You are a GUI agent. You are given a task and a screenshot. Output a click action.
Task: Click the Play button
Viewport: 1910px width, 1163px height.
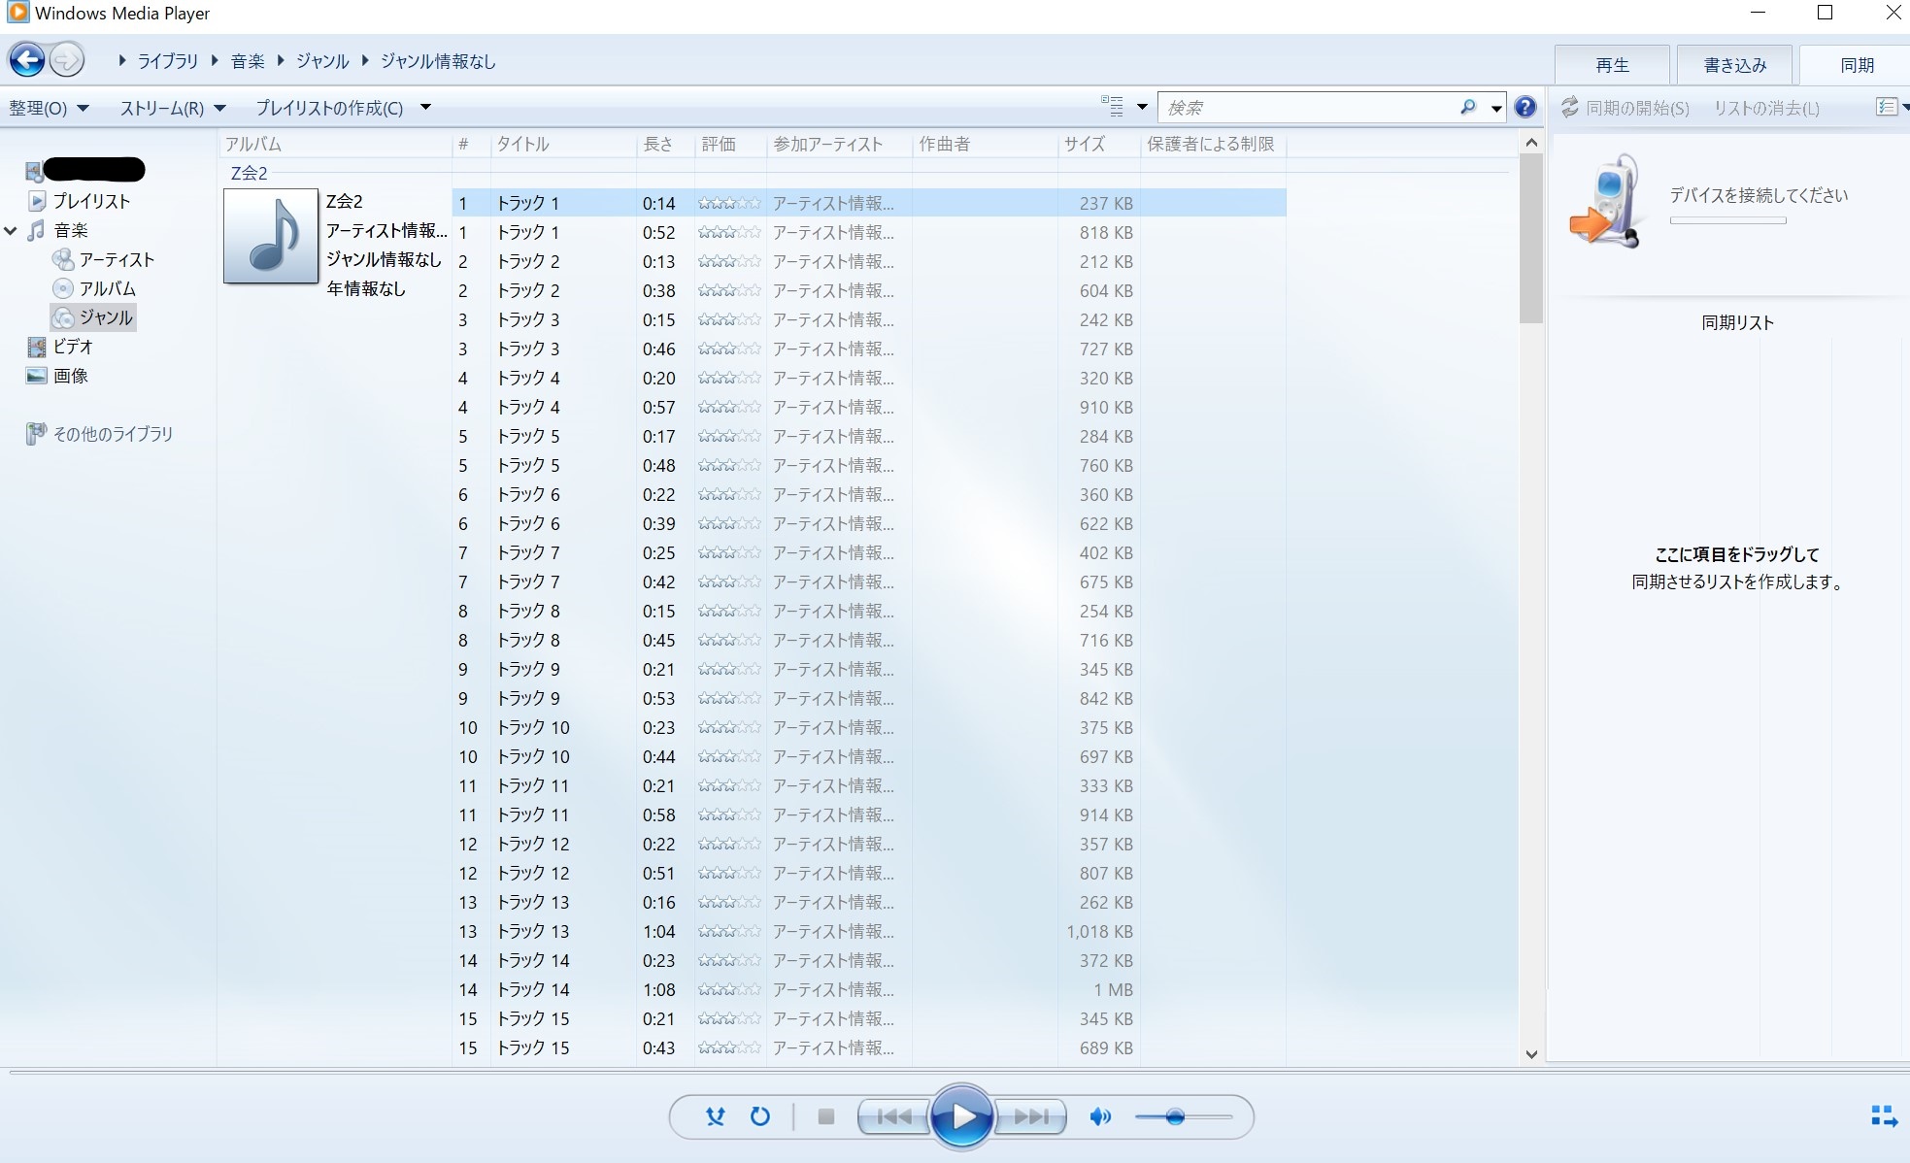(961, 1116)
